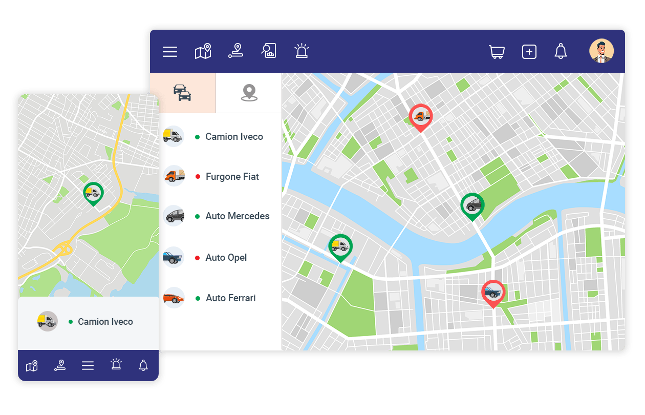This screenshot has width=645, height=415.
Task: Open notifications via the bell icon
Action: [561, 51]
